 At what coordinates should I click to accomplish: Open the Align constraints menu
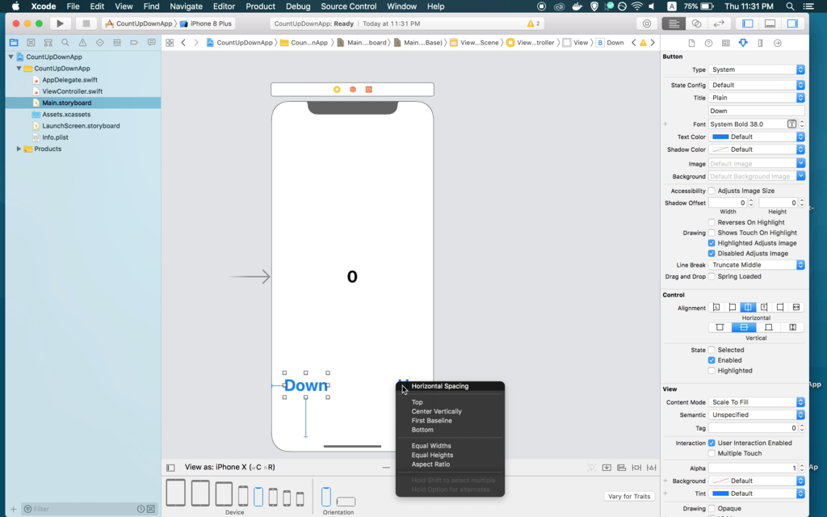coord(621,468)
